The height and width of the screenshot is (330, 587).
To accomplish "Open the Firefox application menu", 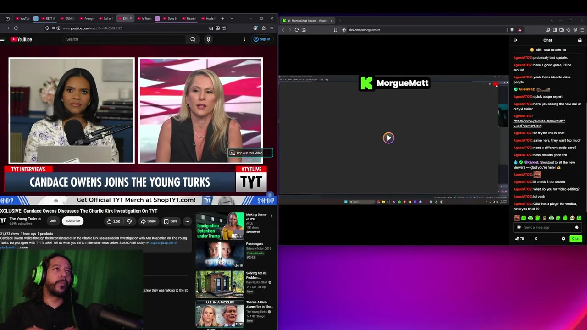I will 272,28.
